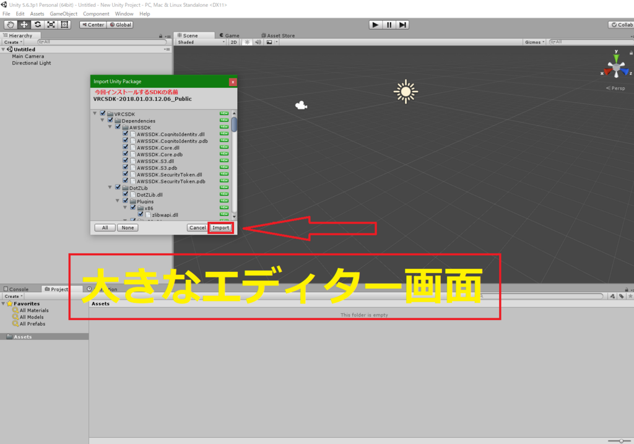
Task: Select the Rotate tool
Action: [38, 25]
